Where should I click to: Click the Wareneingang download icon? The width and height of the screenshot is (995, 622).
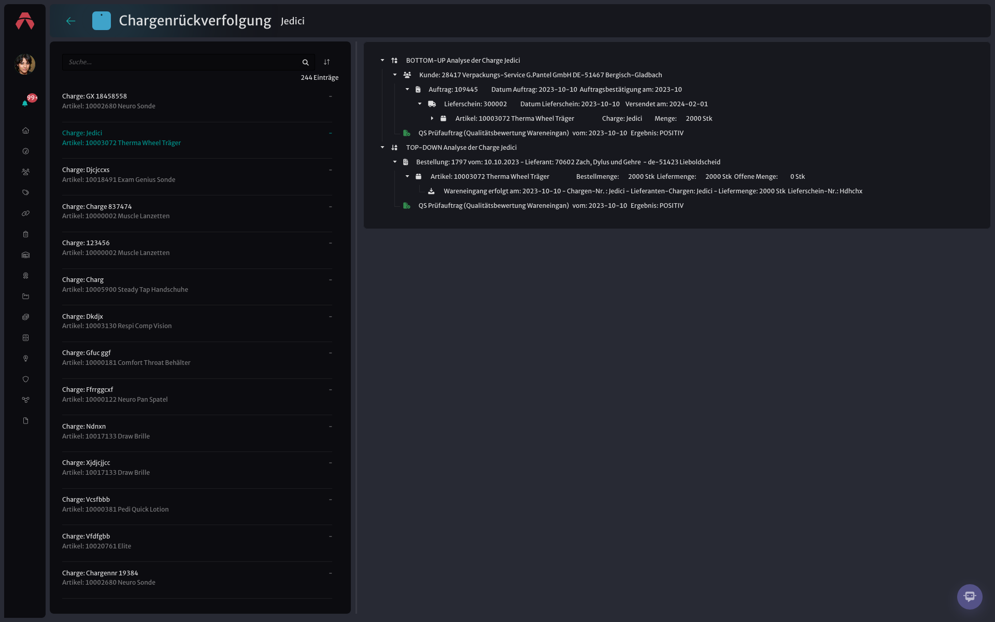431,191
